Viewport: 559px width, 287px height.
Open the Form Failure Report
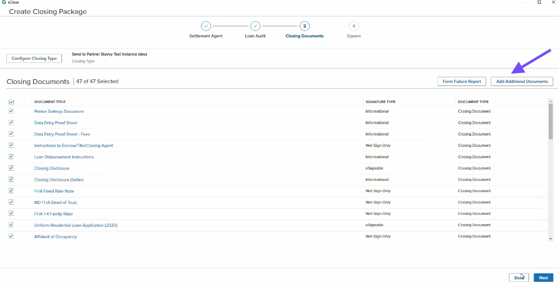462,81
